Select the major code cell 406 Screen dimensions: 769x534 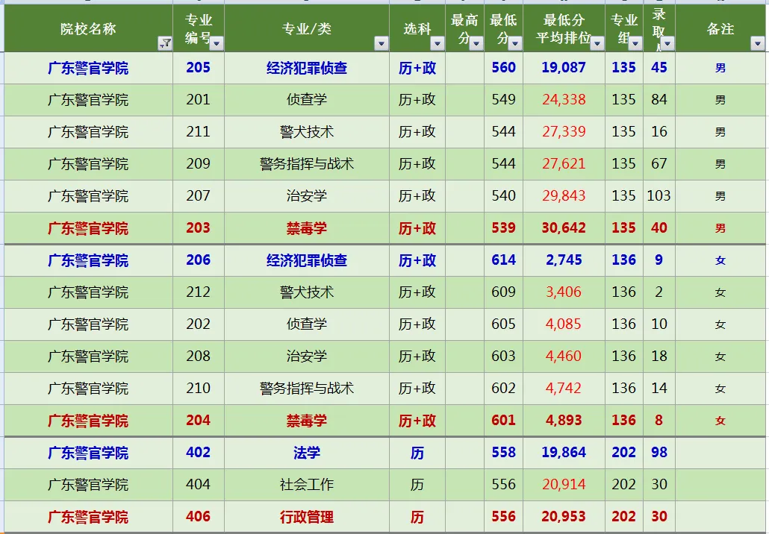click(198, 516)
